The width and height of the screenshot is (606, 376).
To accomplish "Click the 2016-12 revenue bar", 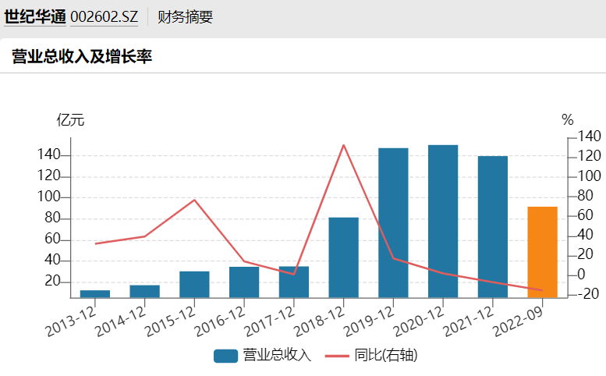I will (x=244, y=282).
